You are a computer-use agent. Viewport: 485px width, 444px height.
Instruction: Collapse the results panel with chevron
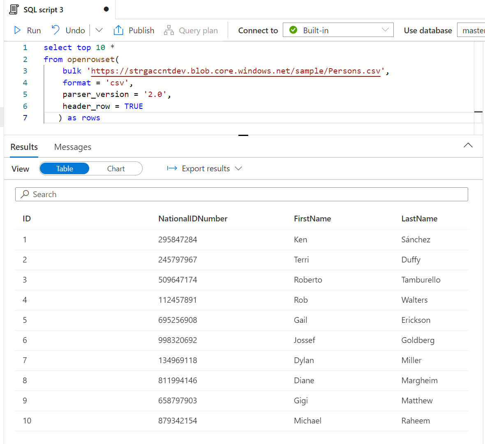pos(468,145)
